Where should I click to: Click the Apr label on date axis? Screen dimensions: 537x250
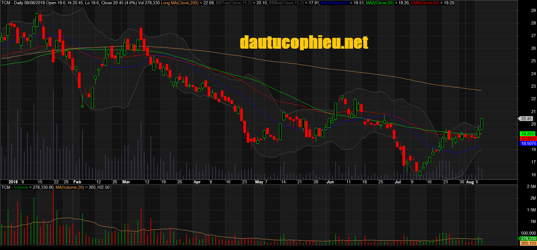pos(197,182)
